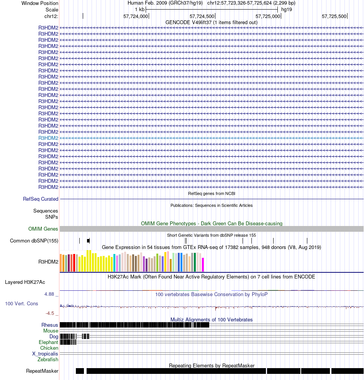Click the RefSeq Curated track label
Screen dimensions: 364x380
[41, 199]
